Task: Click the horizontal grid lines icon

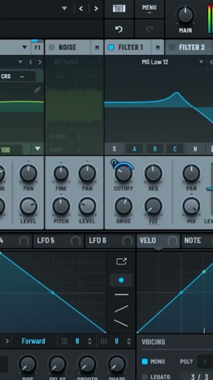Action: (x=64, y=341)
